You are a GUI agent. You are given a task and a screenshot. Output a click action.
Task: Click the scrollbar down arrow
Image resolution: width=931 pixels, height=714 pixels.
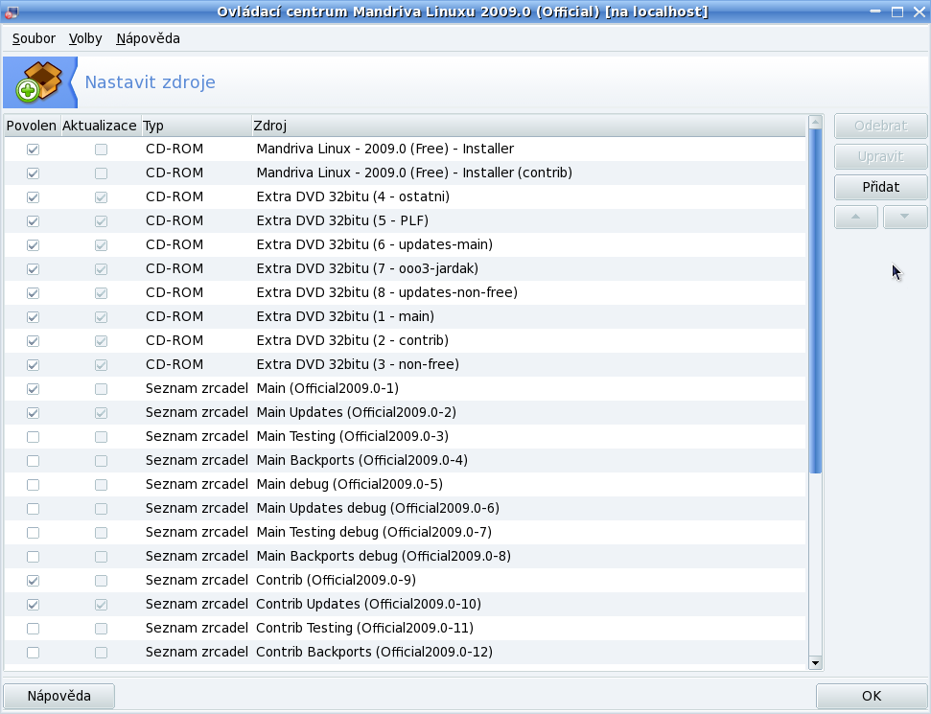click(x=815, y=663)
